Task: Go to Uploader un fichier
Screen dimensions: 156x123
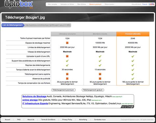Action: pyautogui.click(x=67, y=4)
